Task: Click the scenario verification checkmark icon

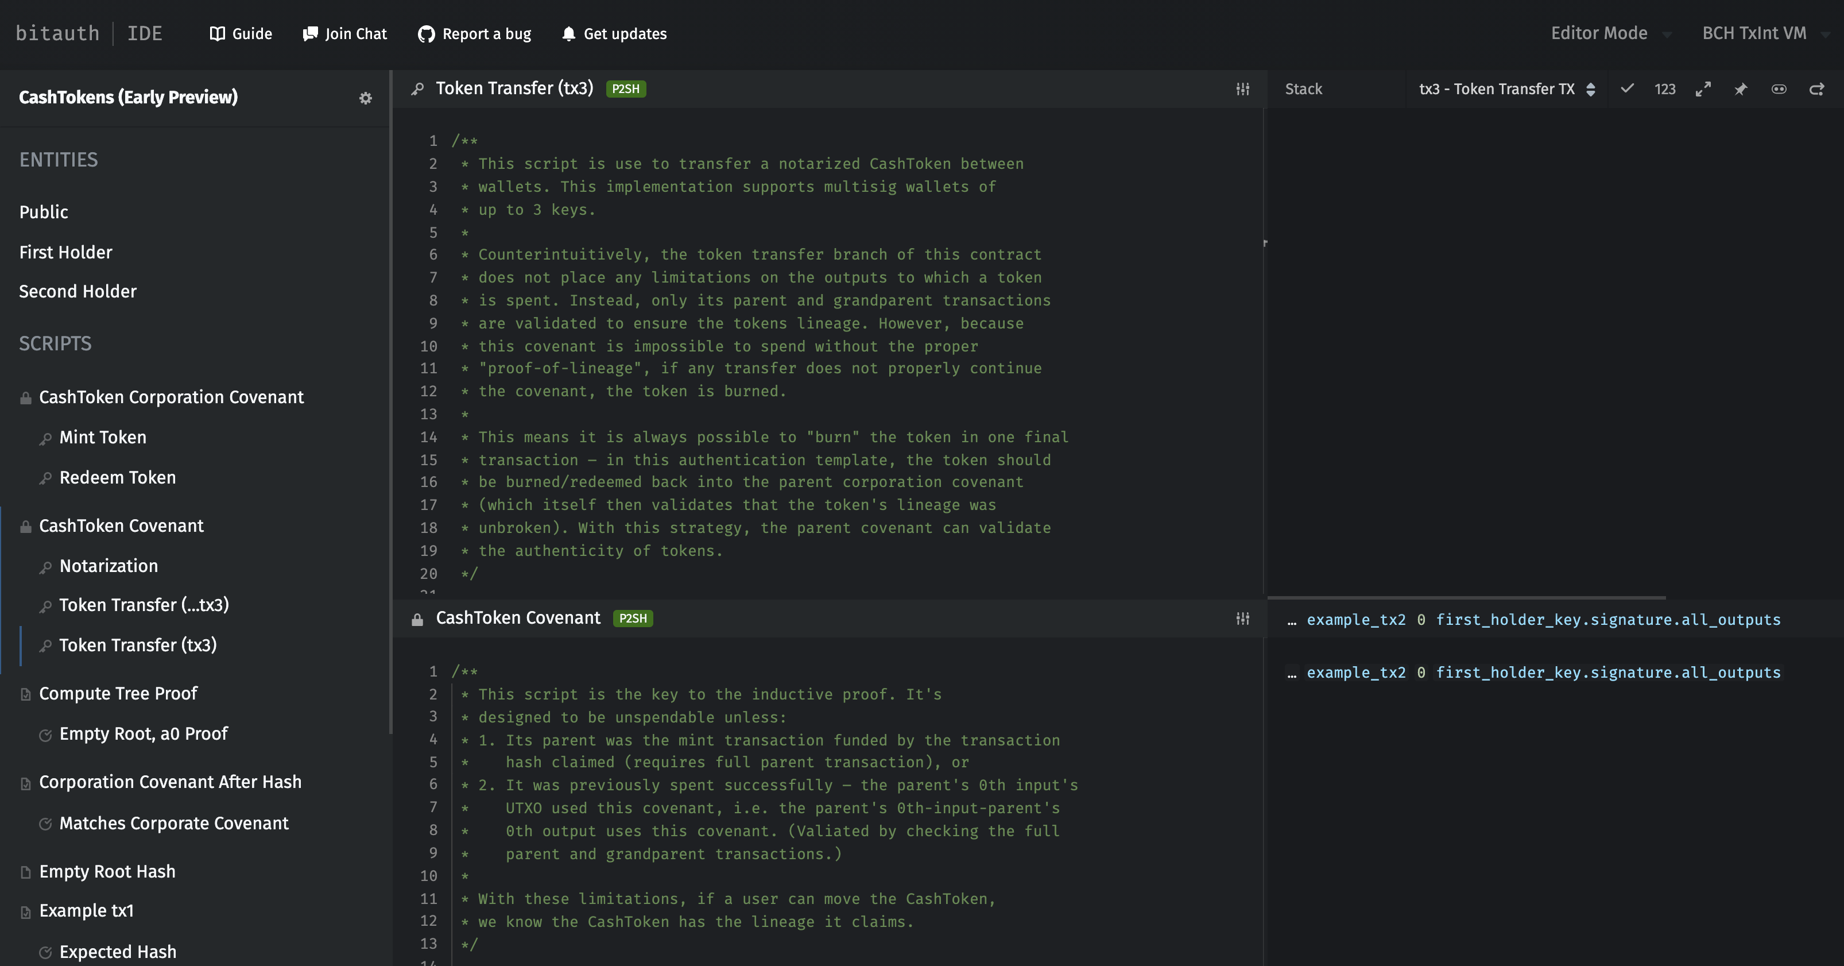Action: (1627, 89)
